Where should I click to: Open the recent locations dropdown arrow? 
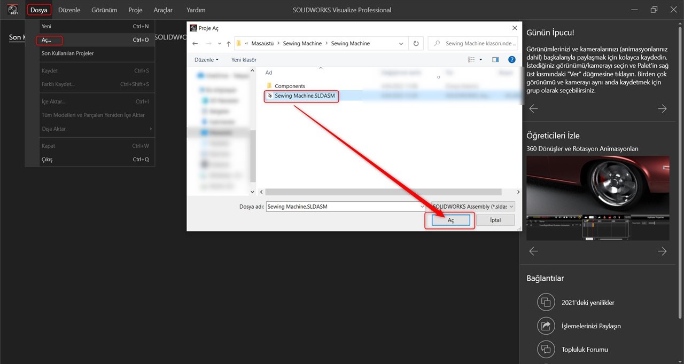click(219, 44)
